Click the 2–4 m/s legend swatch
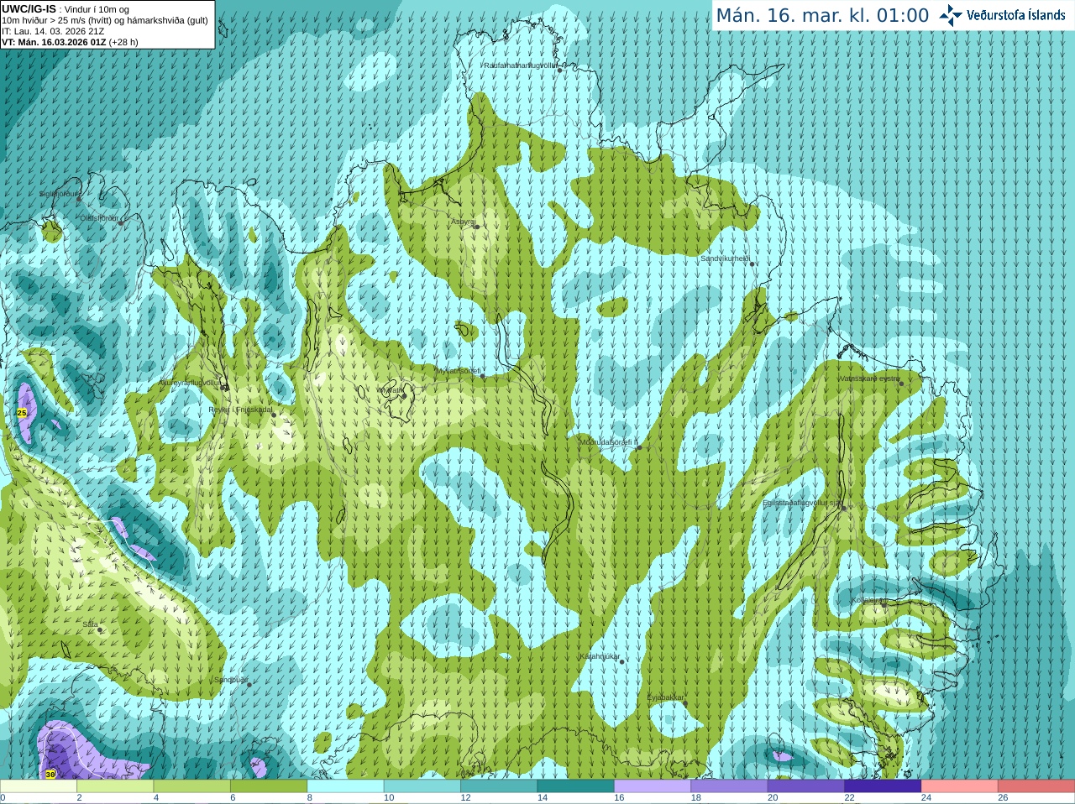The image size is (1075, 804). coord(115,786)
